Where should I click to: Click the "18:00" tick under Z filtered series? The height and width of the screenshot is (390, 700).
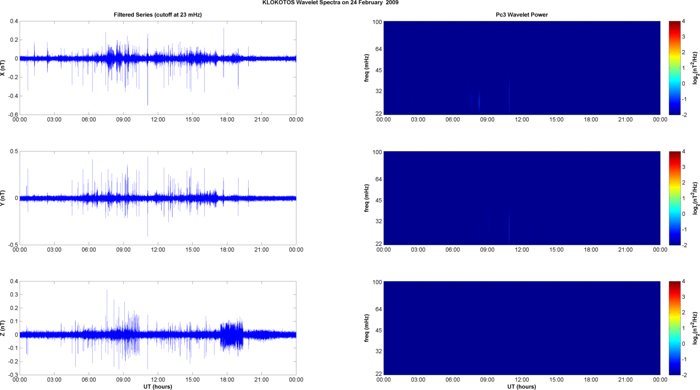click(227, 379)
